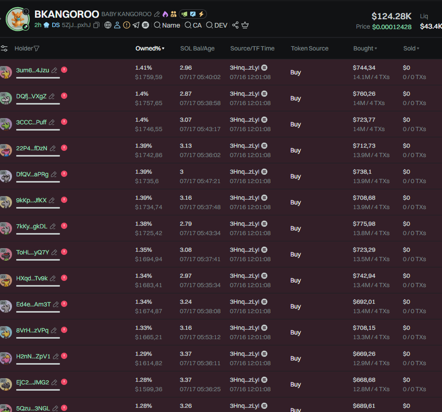
Task: Sort by Owned% column
Action: [150, 48]
